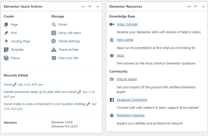The image size is (208, 136).
Task: Click the 'Manage' column heading
Action: (58, 16)
